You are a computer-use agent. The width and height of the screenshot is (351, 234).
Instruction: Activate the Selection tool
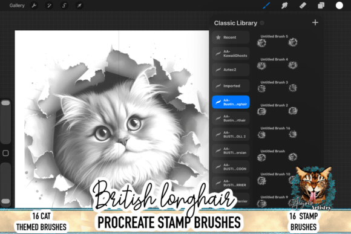pos(64,5)
